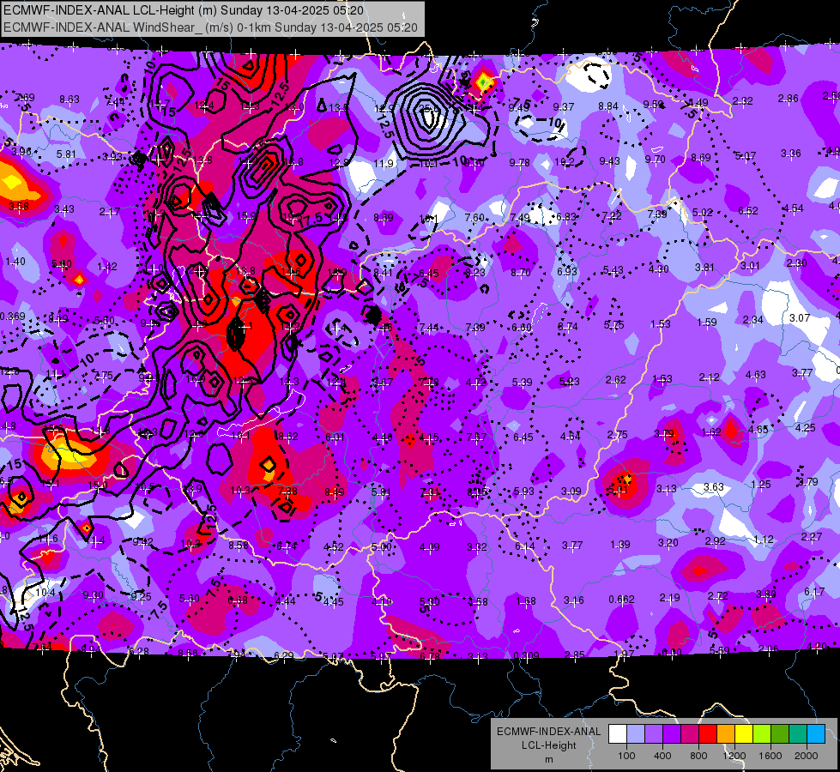Viewport: 840px width, 772px height.
Task: Click the wind shear value 3.63
Action: (714, 486)
